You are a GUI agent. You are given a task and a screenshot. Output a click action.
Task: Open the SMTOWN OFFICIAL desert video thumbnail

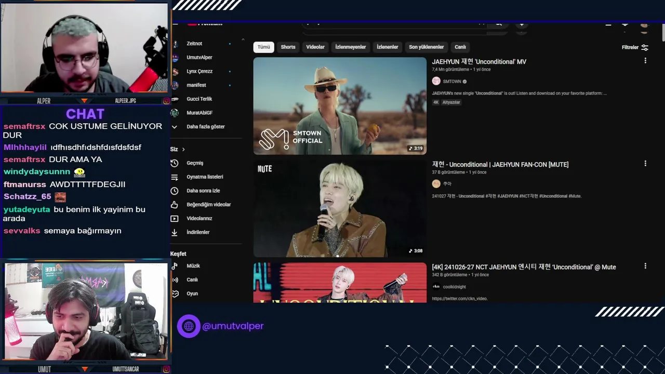pyautogui.click(x=340, y=106)
